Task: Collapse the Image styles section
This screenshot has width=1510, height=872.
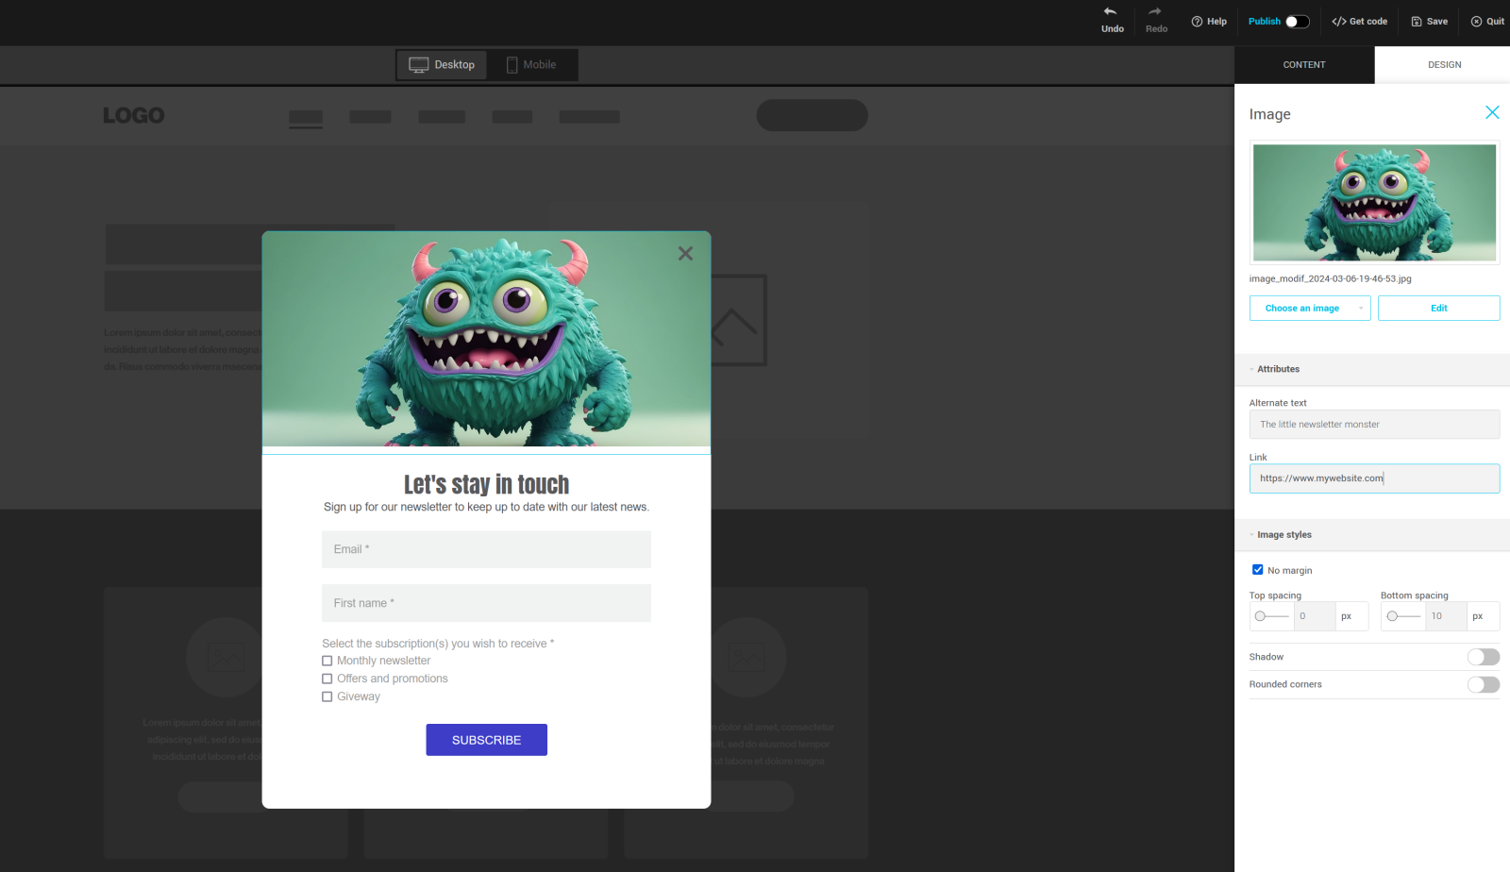Action: 1283,535
